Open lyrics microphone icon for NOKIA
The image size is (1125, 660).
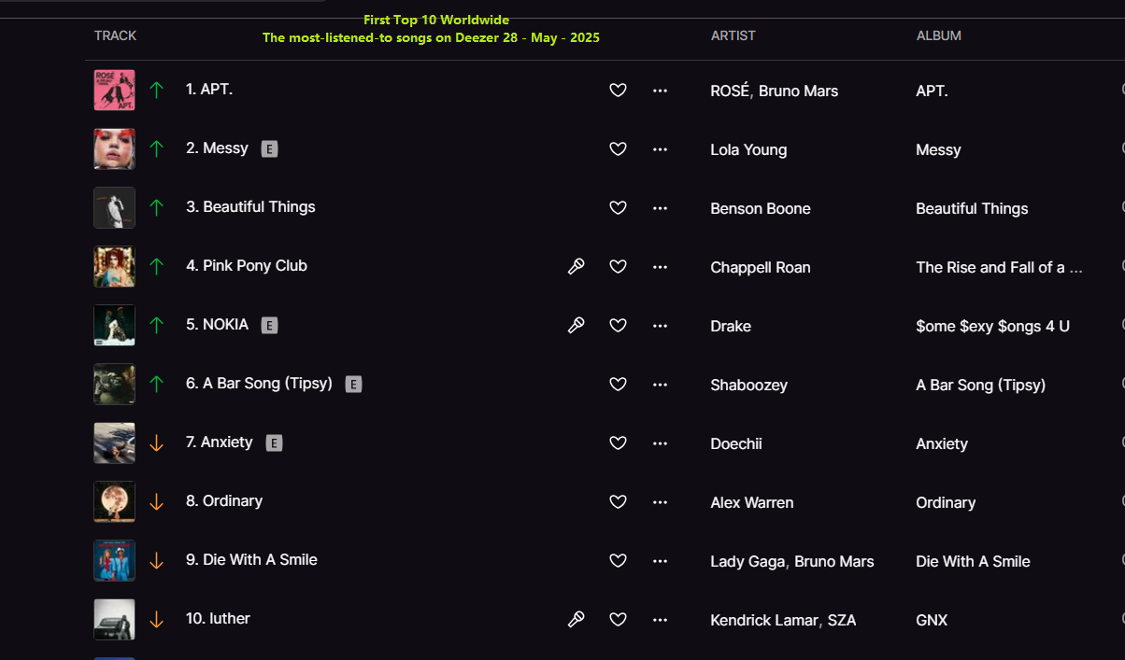577,326
